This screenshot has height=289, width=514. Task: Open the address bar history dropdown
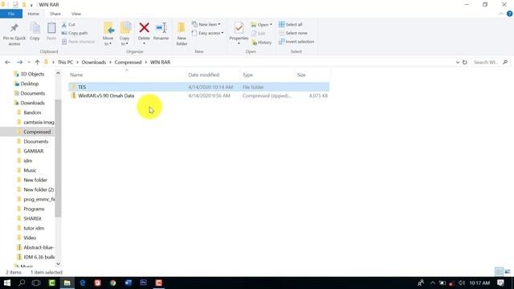point(458,63)
